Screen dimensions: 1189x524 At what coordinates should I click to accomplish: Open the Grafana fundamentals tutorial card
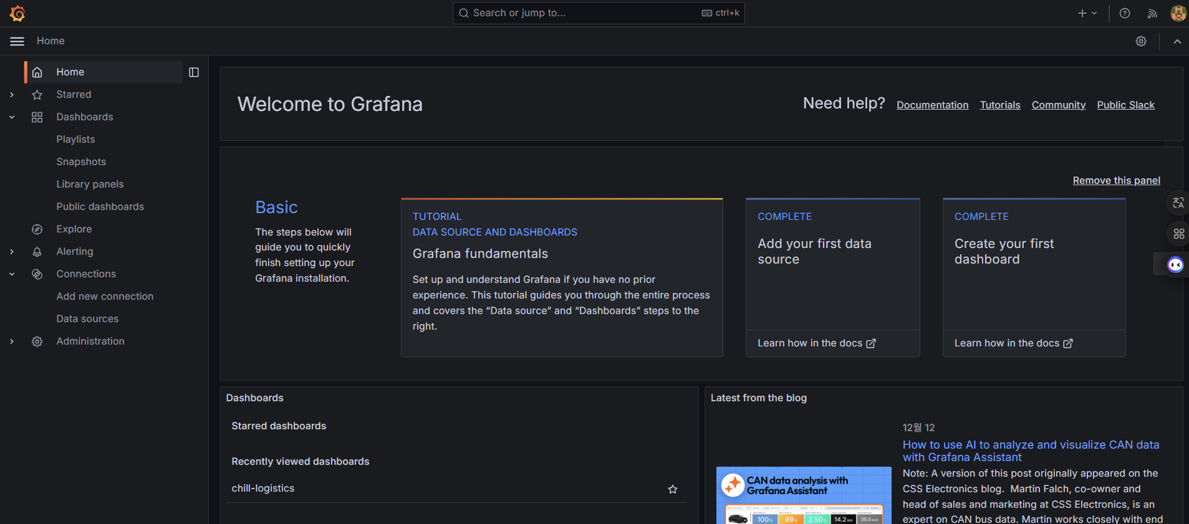click(562, 277)
